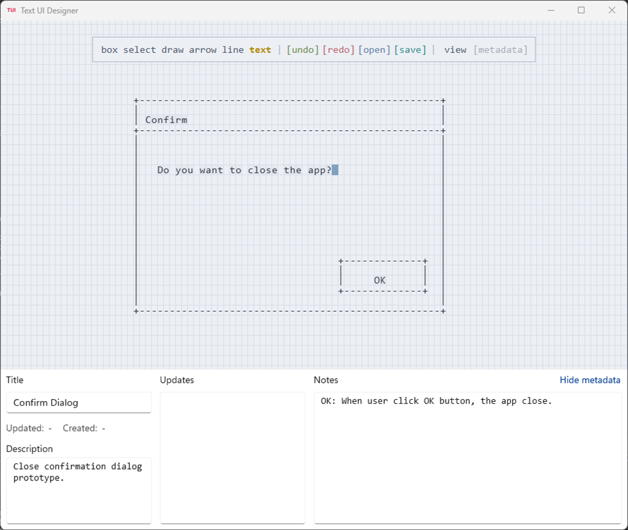Minimize the Text UI Designer window
The height and width of the screenshot is (530, 628).
click(x=551, y=11)
